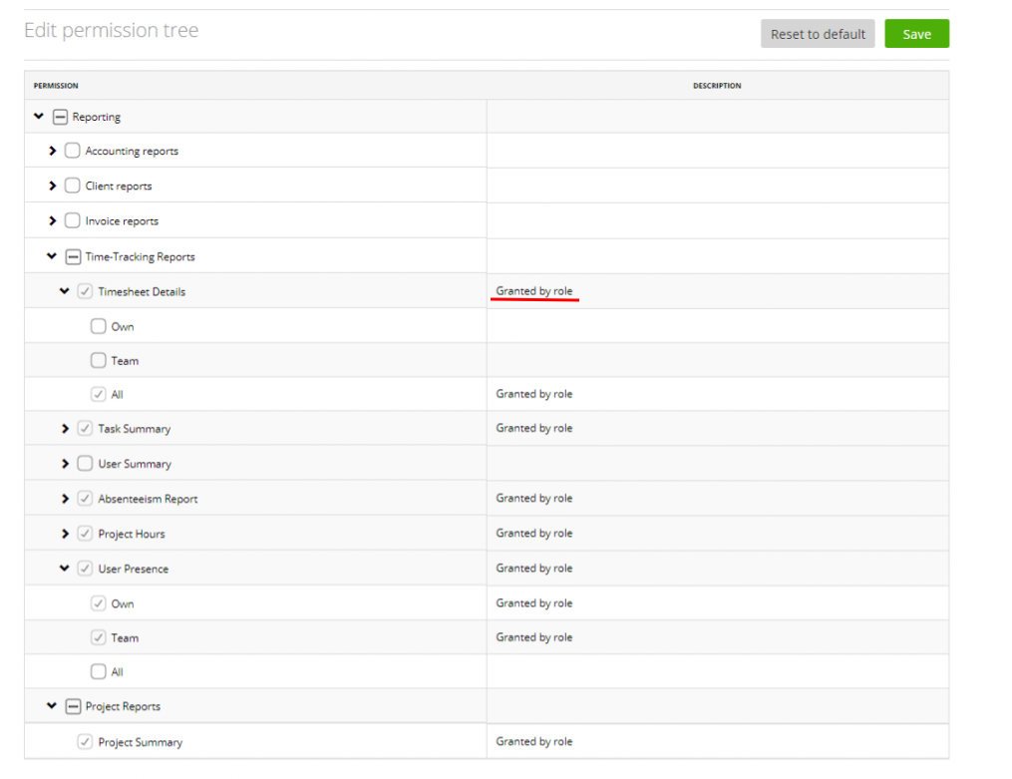Select the 'Client reports' label text
Viewport: 1012px width, 779px height.
[x=119, y=186]
